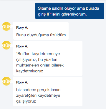Click the line "biz sadece gerçek insan"

[38, 90]
